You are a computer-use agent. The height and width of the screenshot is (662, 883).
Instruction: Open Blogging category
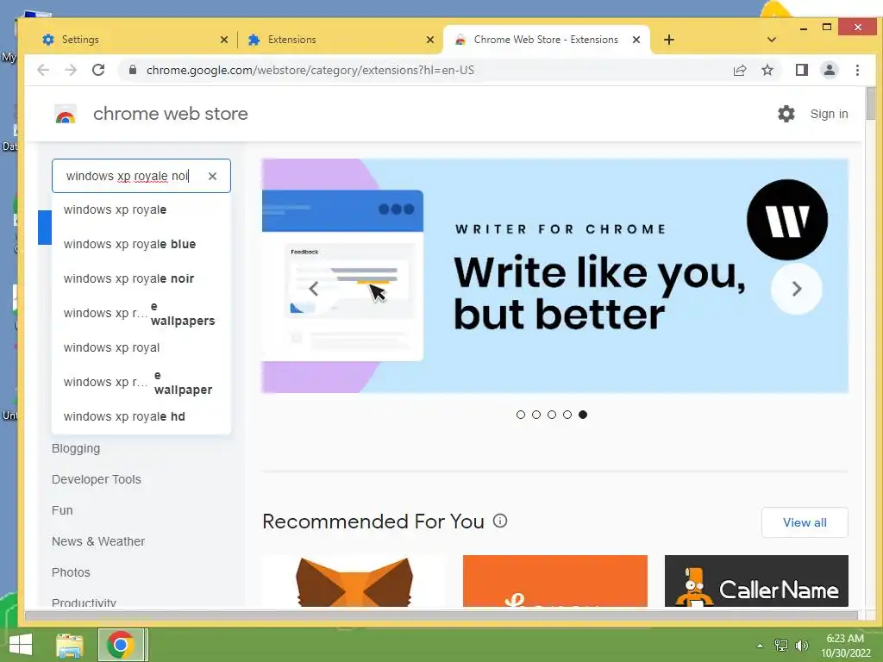(76, 448)
